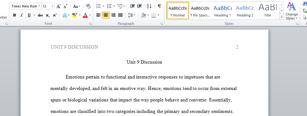Click the Decrease Indent icon

point(132,6)
